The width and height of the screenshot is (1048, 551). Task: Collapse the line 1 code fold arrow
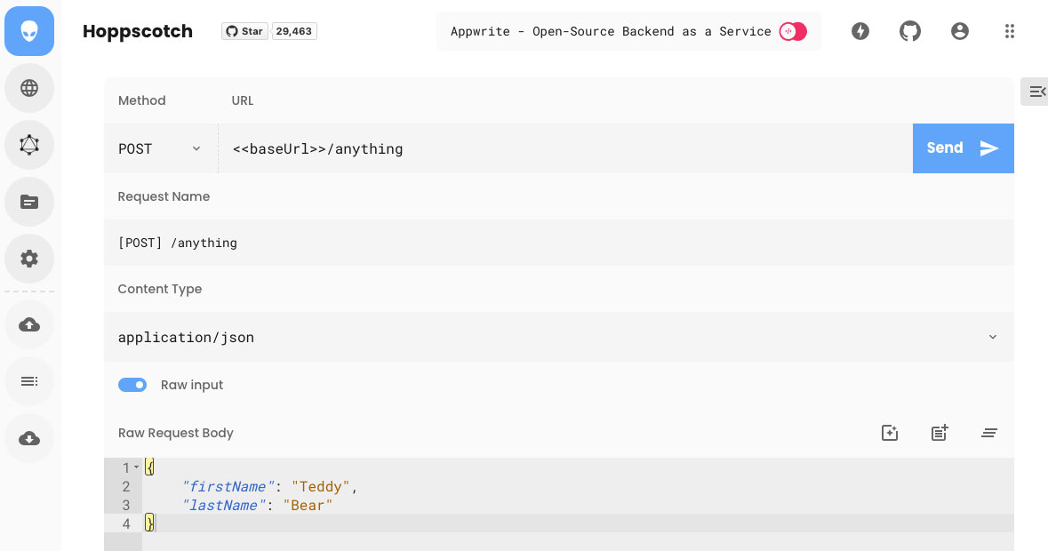(136, 467)
